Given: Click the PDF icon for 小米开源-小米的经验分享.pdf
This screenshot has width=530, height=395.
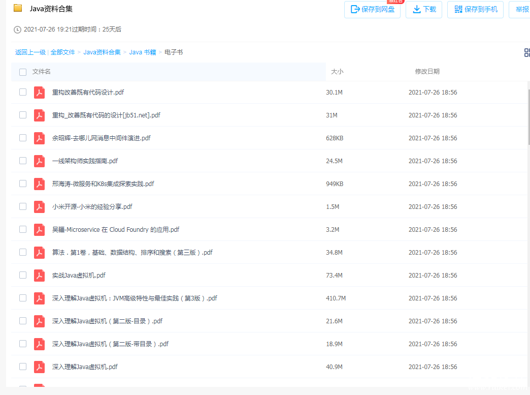Looking at the screenshot, I should (x=39, y=207).
